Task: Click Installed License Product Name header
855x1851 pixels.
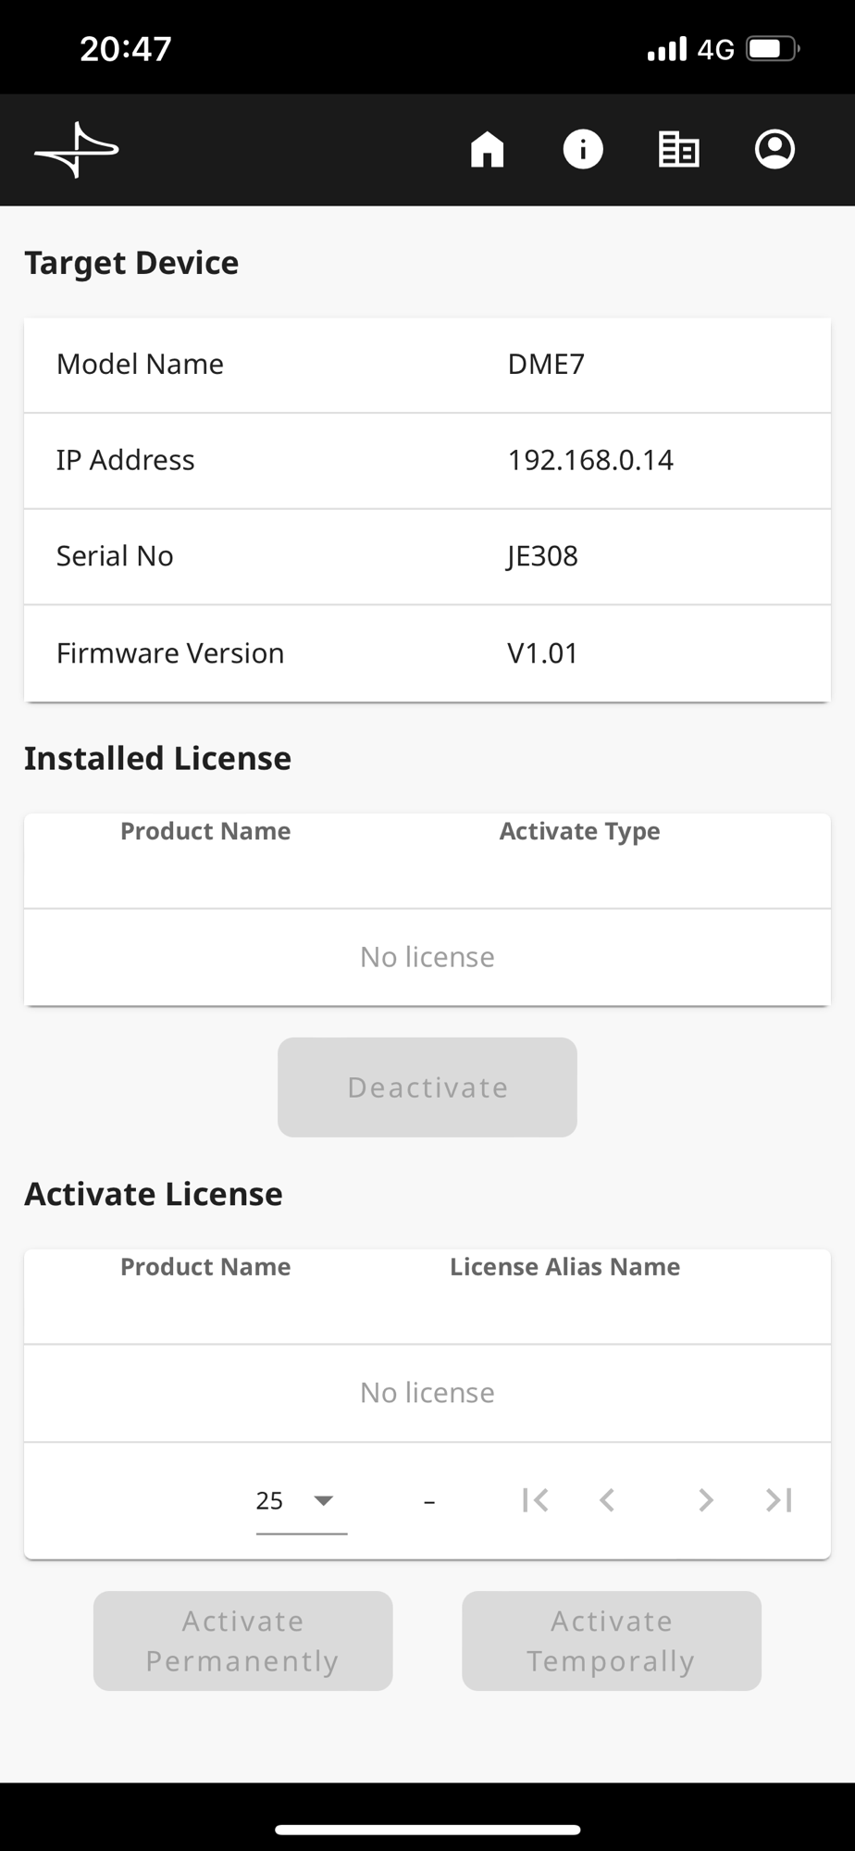Action: pyautogui.click(x=205, y=831)
